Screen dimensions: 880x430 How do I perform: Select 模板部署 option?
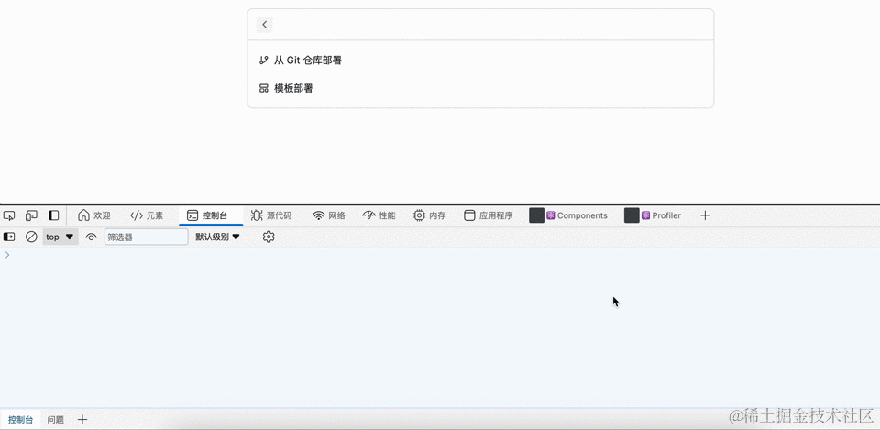(480, 88)
